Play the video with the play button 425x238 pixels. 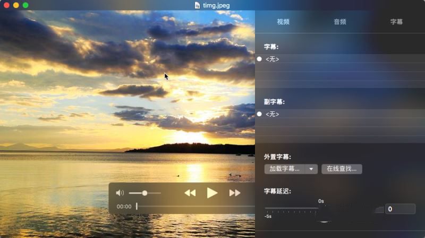(212, 193)
